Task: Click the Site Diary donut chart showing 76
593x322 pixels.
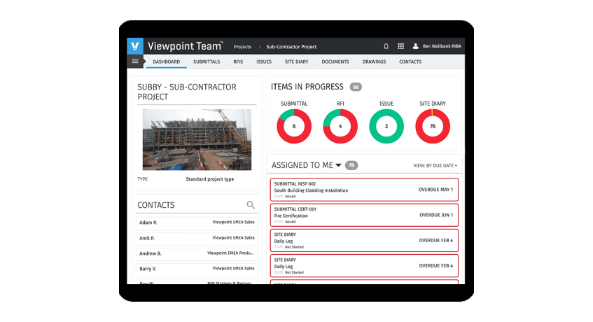Action: pos(433,126)
